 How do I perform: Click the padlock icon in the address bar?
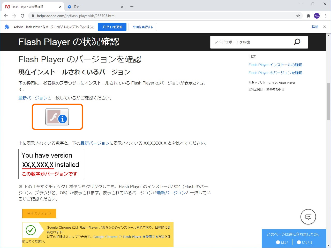[33, 16]
